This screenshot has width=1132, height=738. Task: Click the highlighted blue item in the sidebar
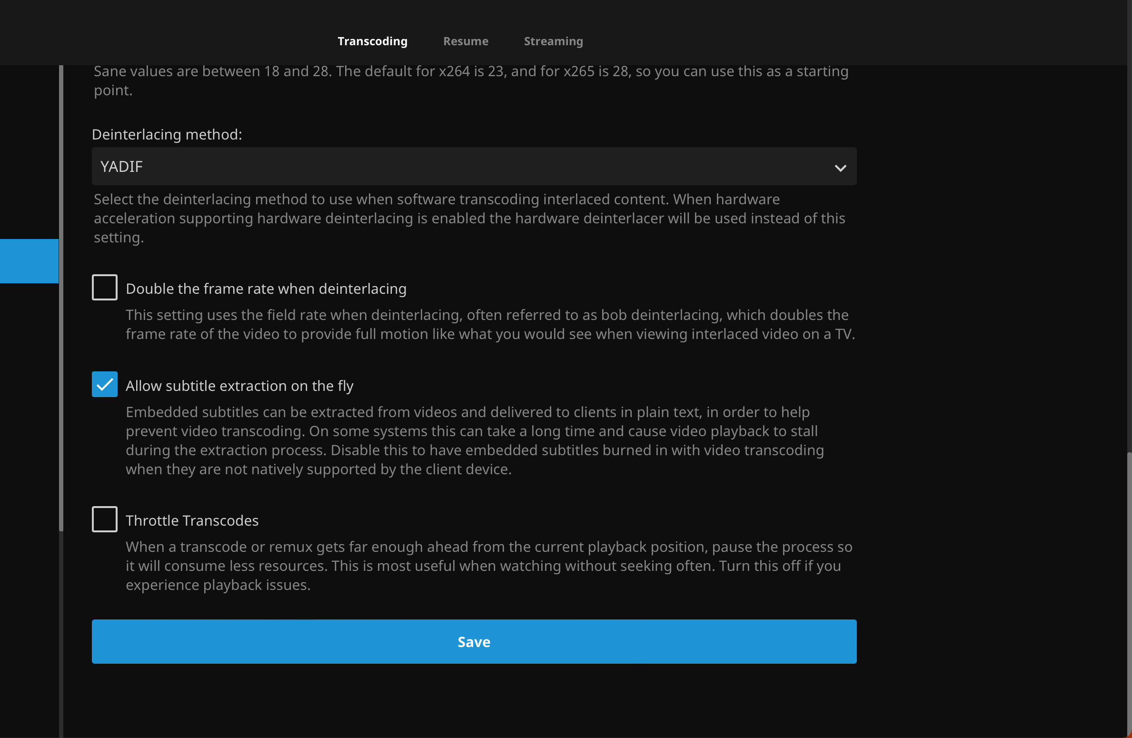tap(29, 261)
